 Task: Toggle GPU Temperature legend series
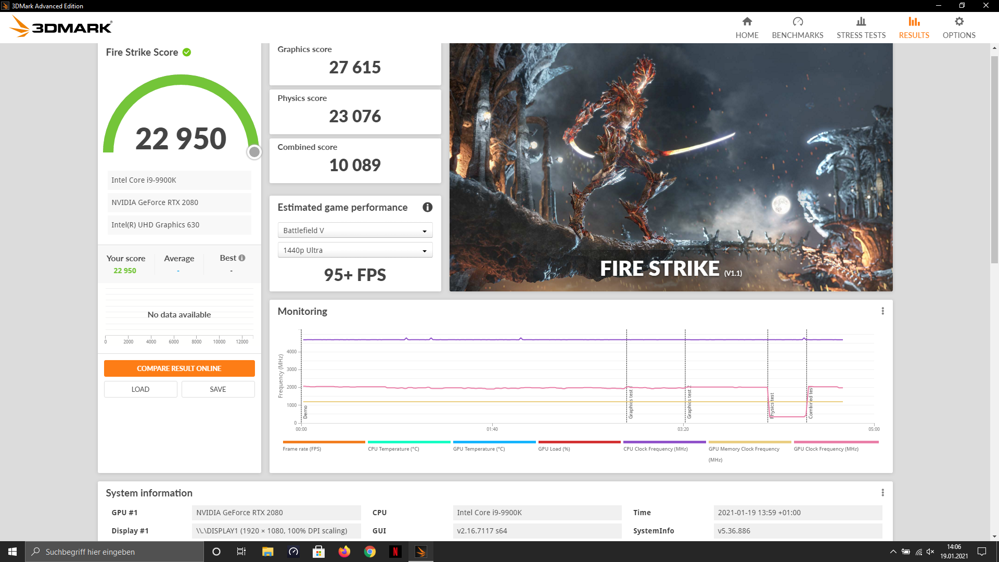click(494, 446)
